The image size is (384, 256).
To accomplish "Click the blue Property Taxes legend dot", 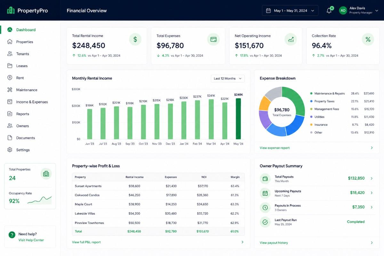I will click(x=311, y=101).
